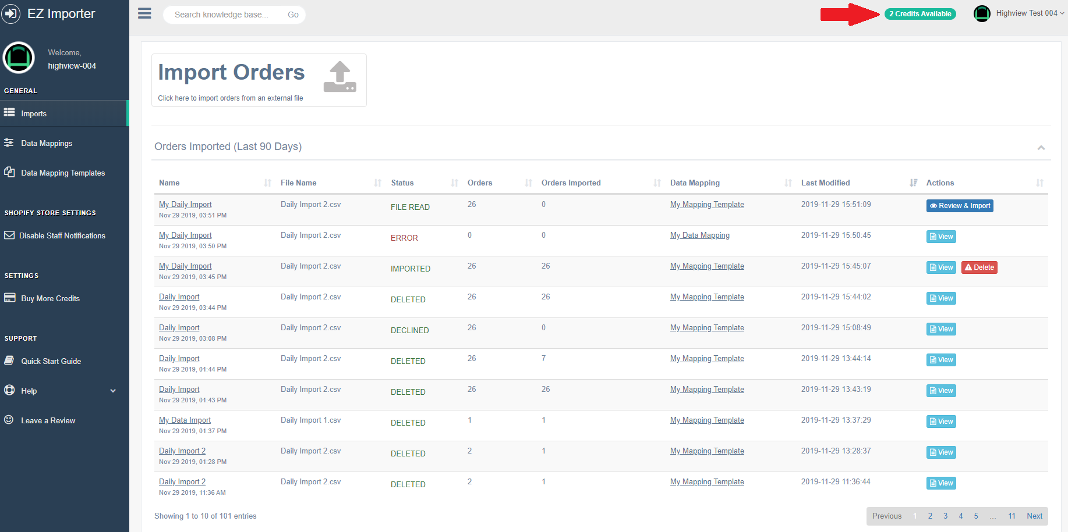Click the 2 Credits Available badge

[x=920, y=14]
